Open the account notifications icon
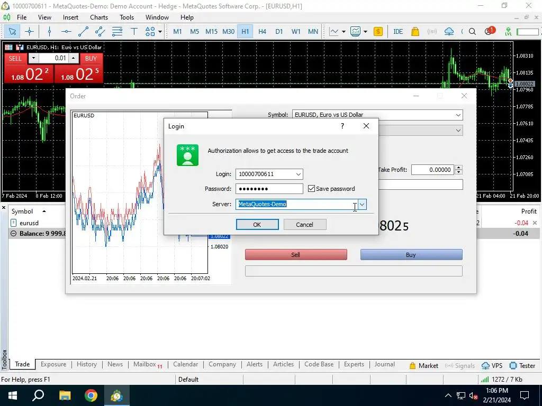 (490, 31)
